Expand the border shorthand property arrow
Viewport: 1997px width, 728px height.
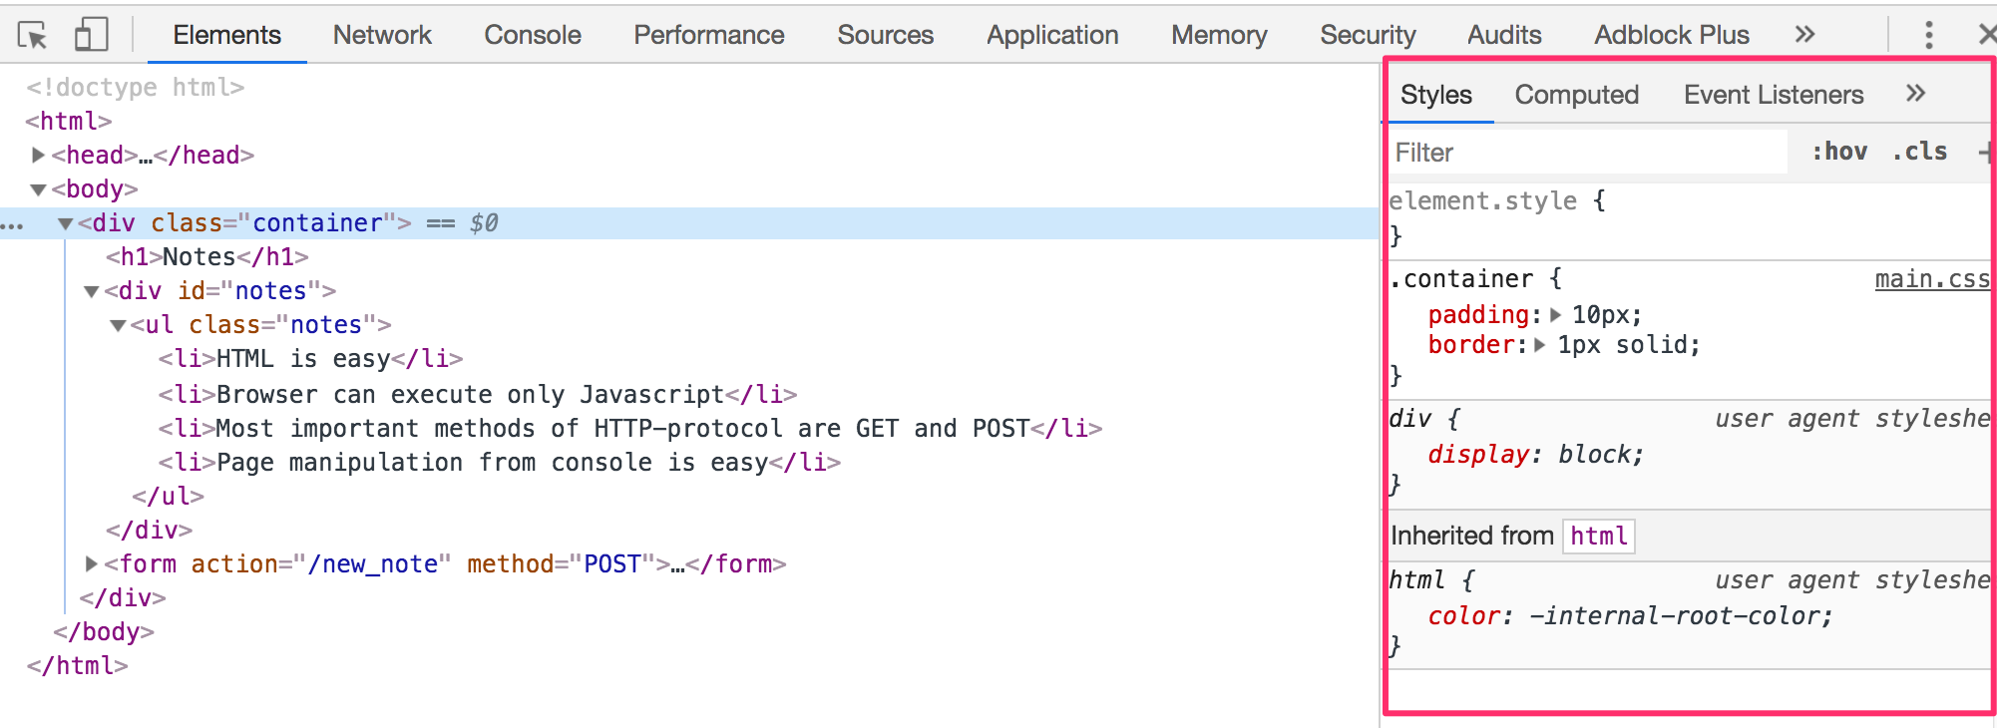coord(1541,345)
